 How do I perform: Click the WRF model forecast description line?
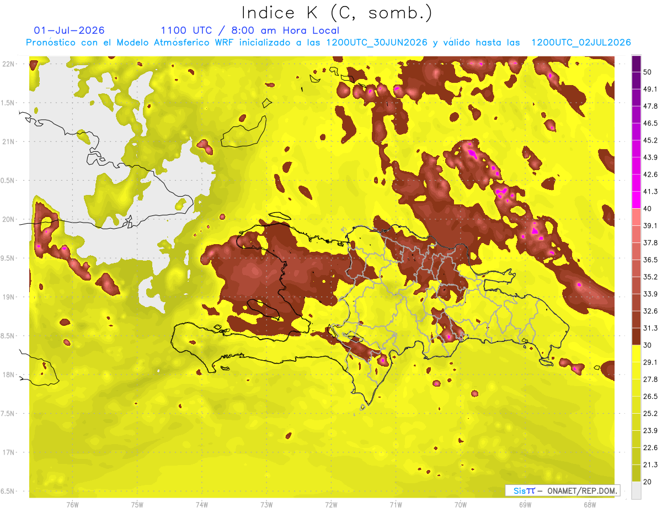(328, 43)
